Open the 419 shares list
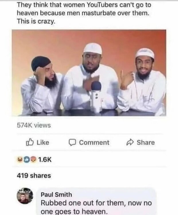 point(34,176)
